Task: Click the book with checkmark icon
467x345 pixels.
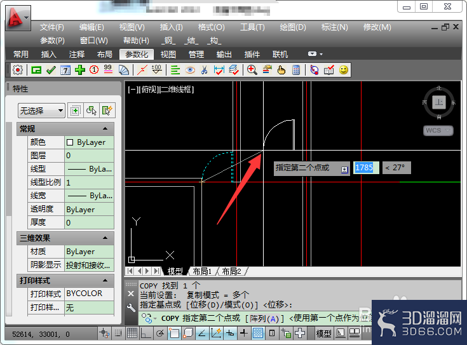Action: point(329,71)
